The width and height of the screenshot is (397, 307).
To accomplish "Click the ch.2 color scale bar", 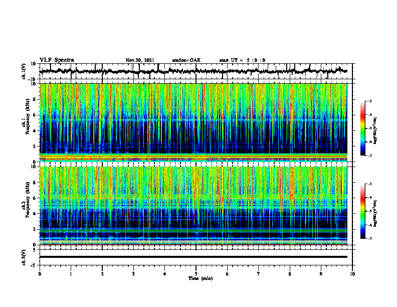I will 362,211.
